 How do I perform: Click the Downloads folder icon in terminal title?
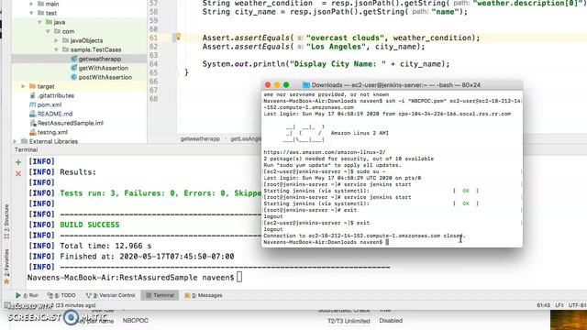[305, 85]
